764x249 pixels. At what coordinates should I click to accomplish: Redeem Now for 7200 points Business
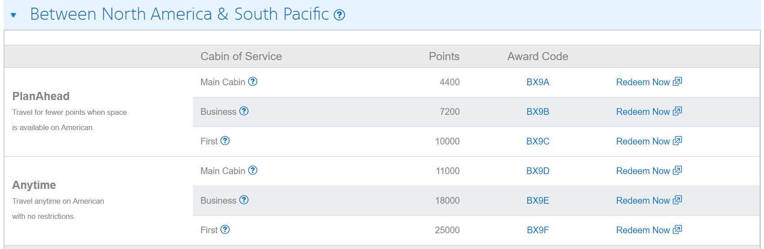pos(648,112)
